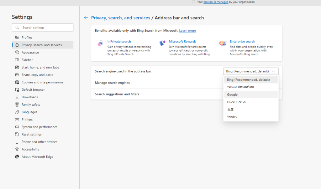The height and width of the screenshot is (189, 321).
Task: Select the Accessibility icon
Action: pyautogui.click(x=16, y=149)
